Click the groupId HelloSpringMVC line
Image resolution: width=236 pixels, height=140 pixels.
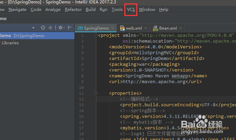point(154,53)
